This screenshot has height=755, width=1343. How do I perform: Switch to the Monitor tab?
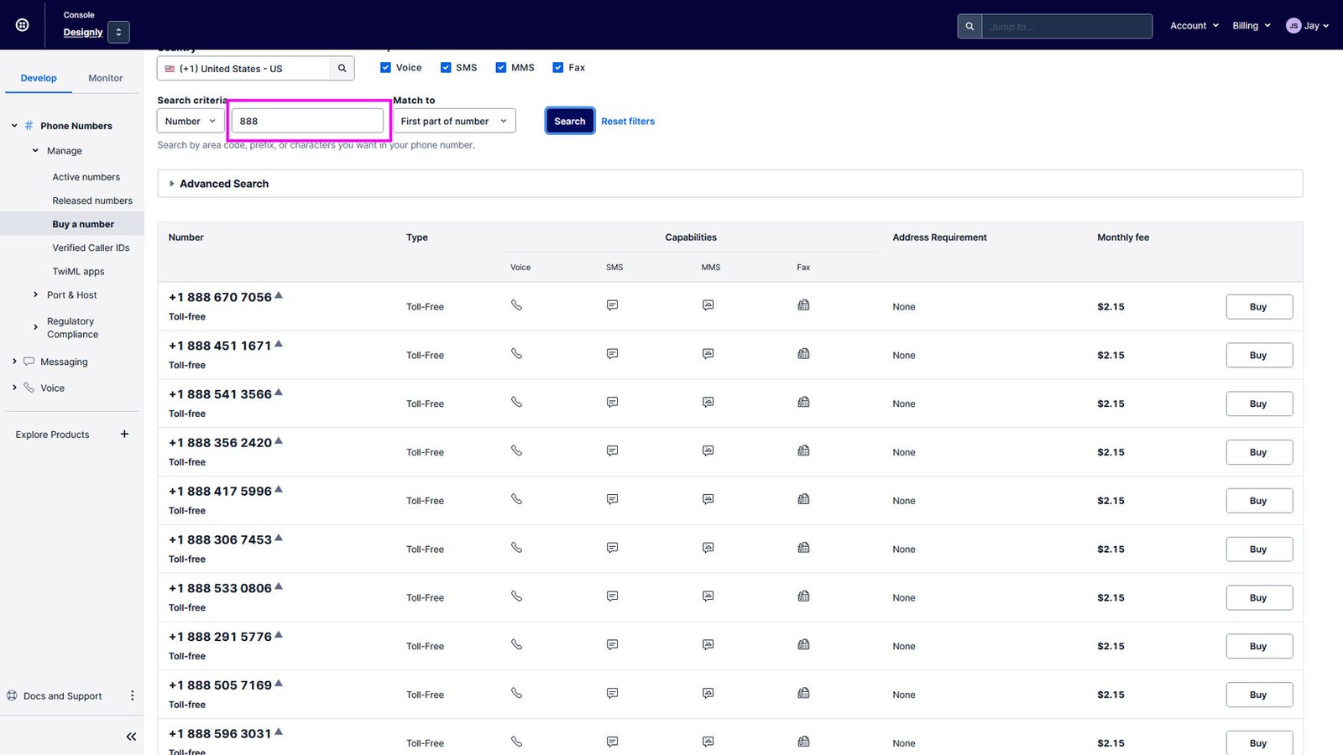(106, 78)
